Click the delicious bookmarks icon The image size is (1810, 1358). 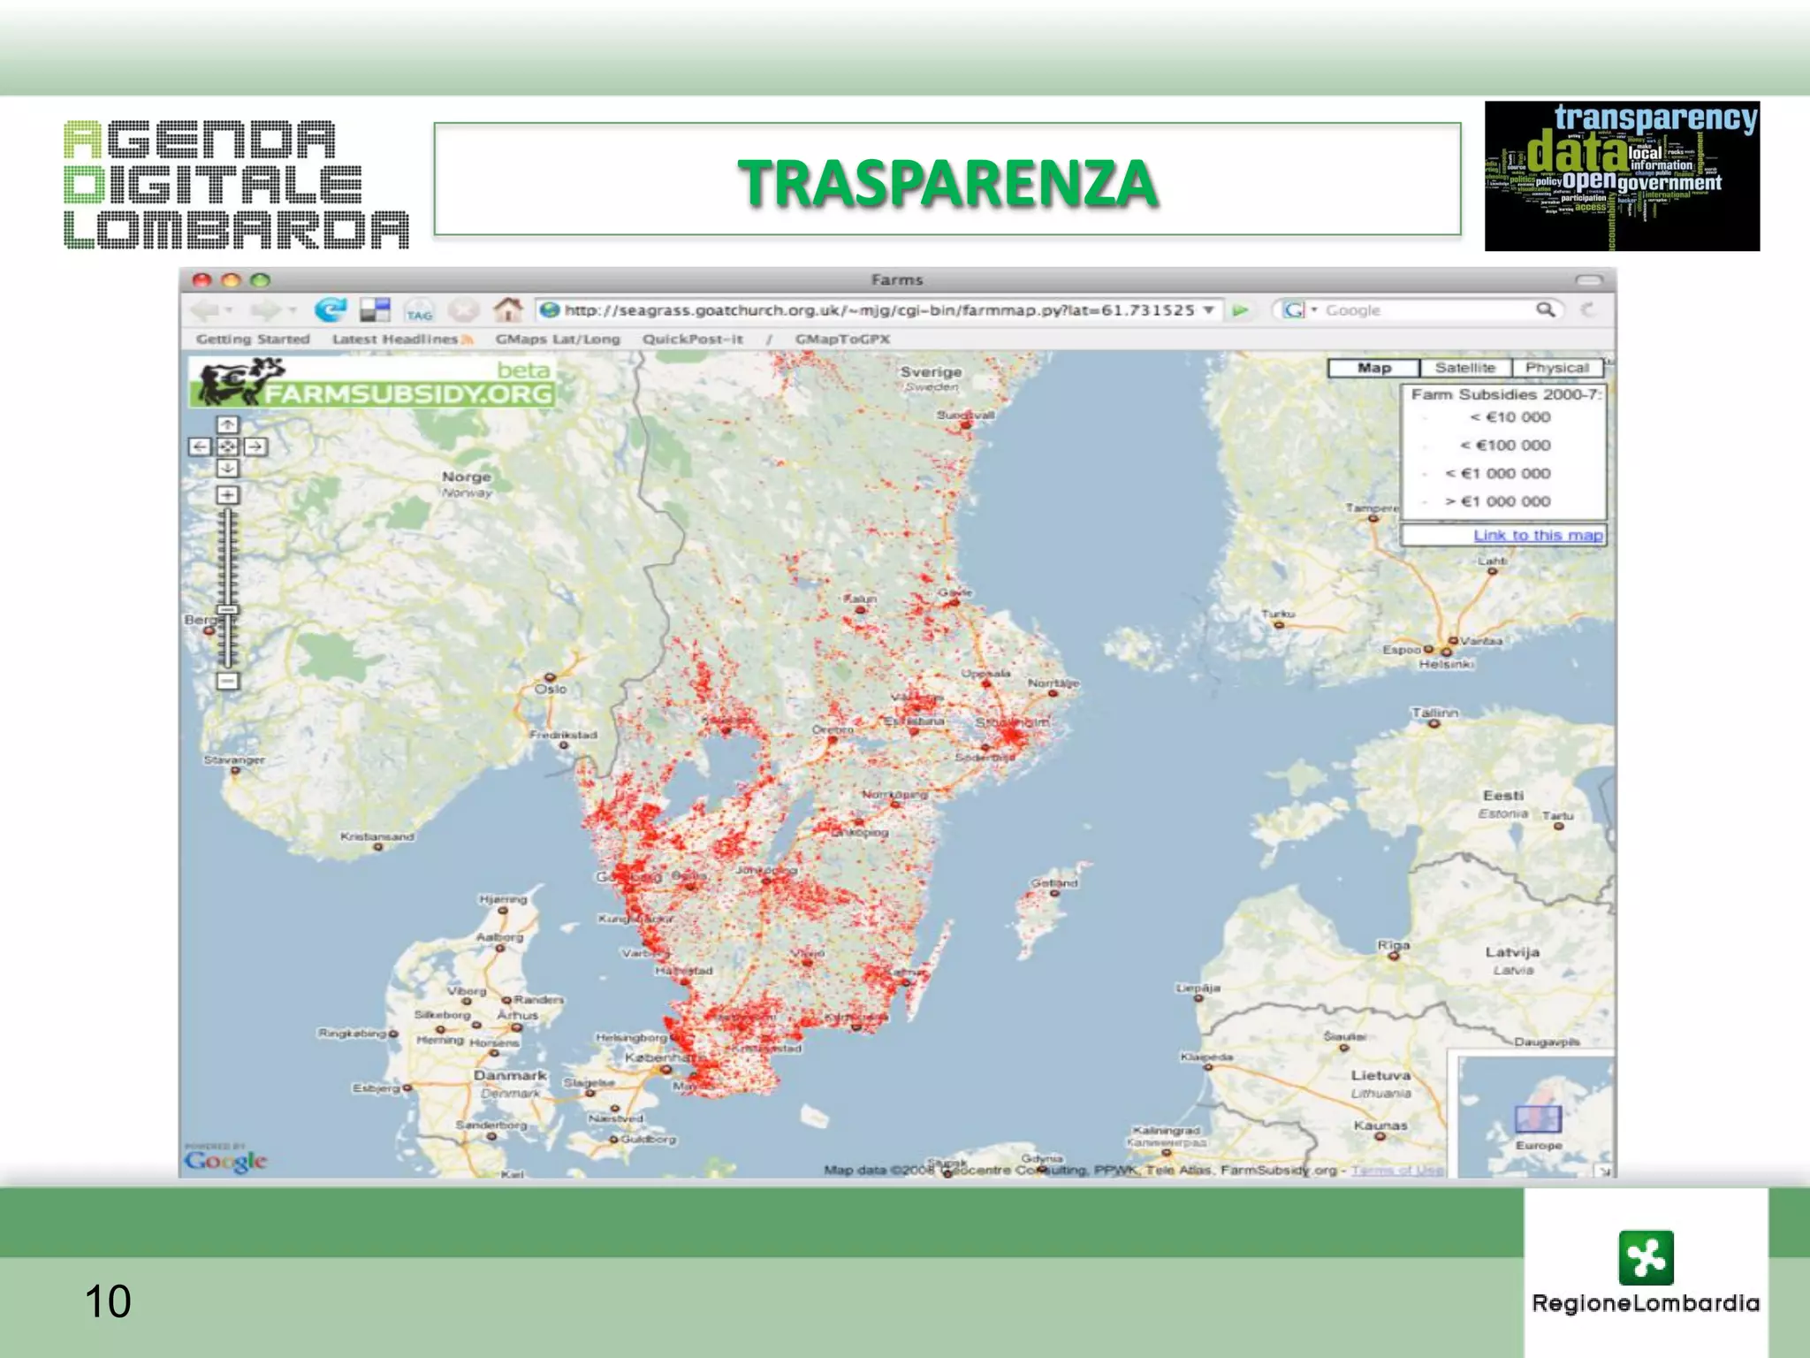376,310
